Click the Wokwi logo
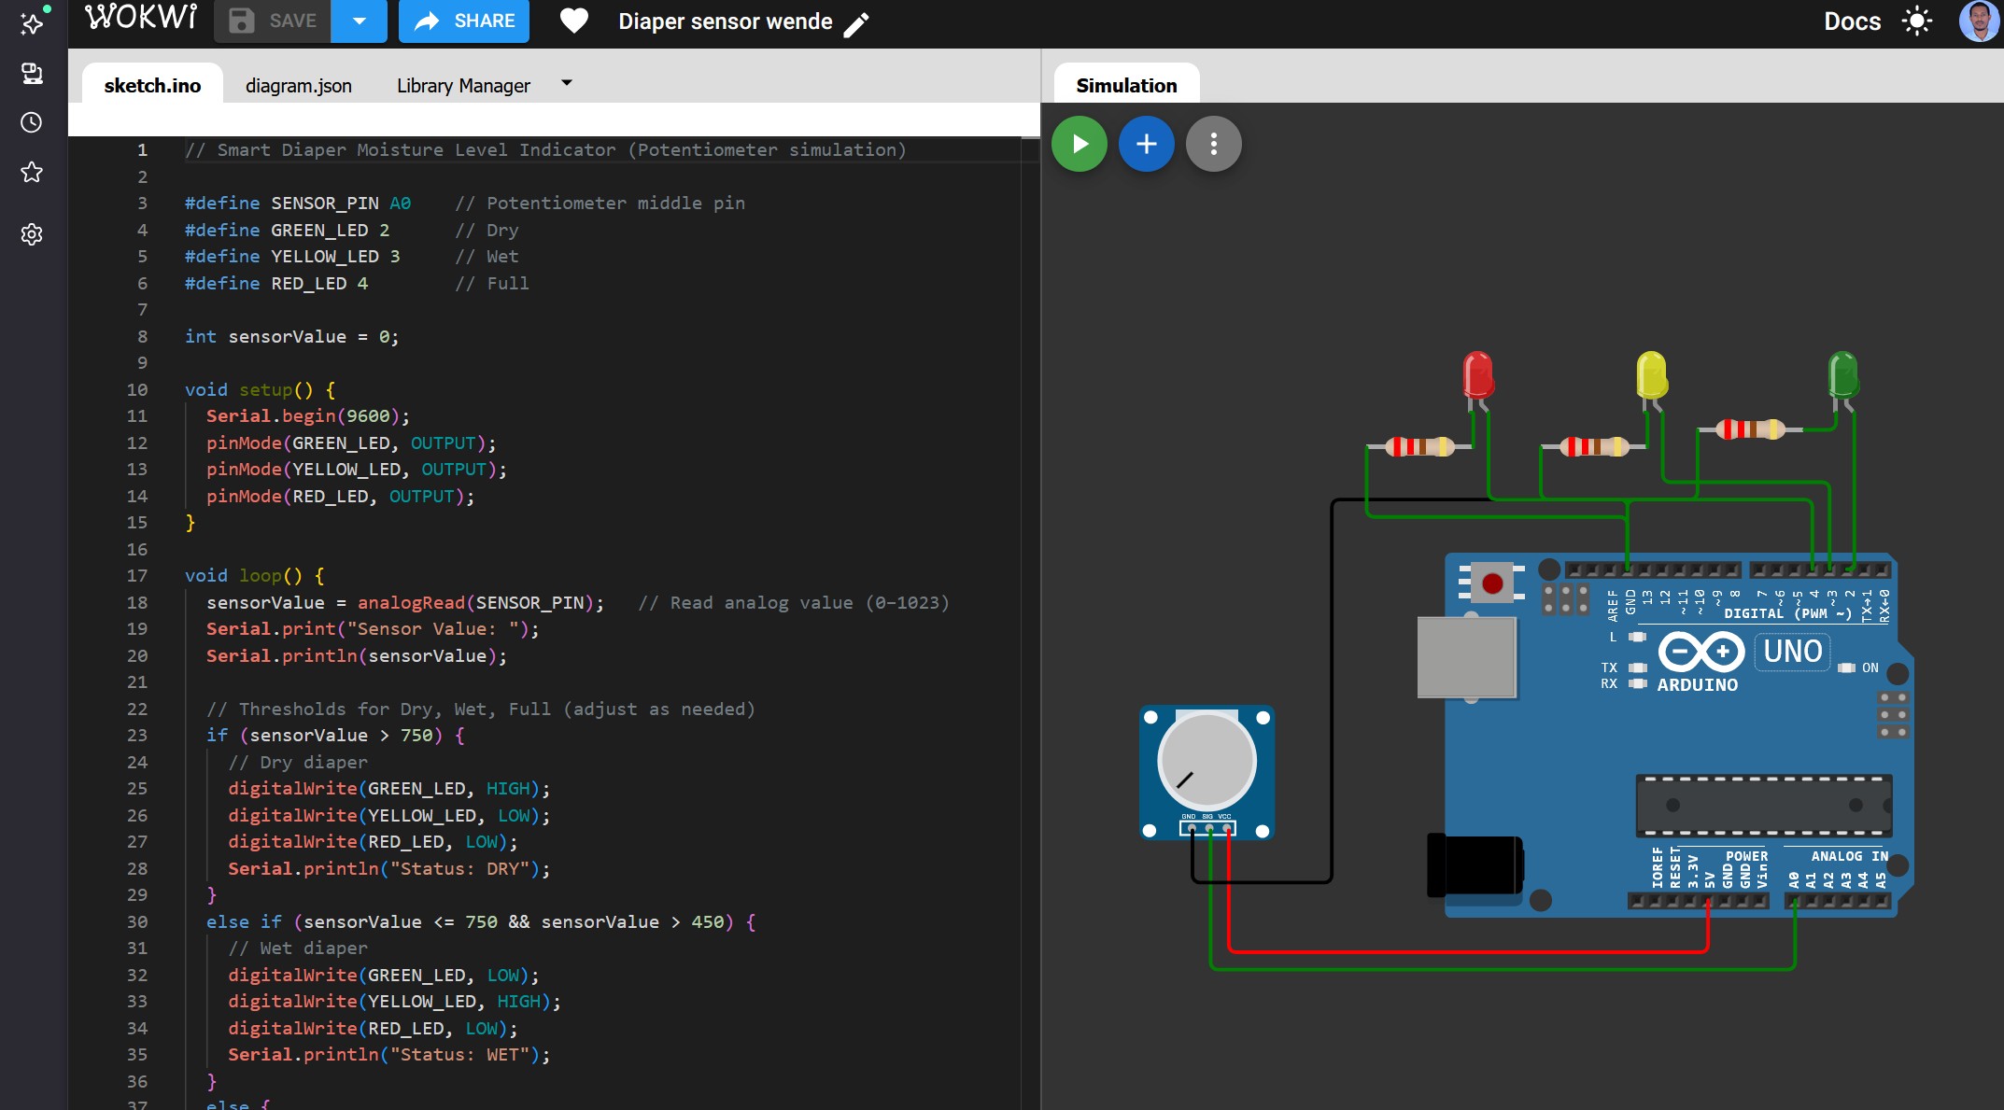2004x1110 pixels. [x=141, y=18]
